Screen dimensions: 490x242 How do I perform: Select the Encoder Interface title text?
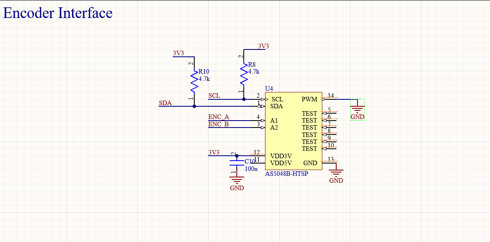tap(58, 13)
